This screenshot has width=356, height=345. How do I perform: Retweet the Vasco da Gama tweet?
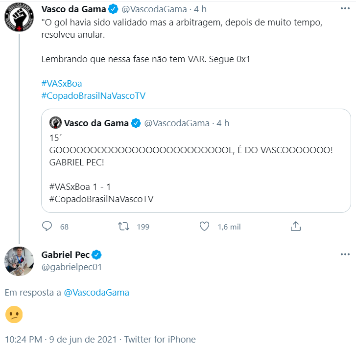(x=124, y=227)
